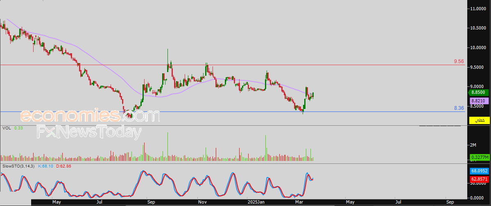
Task: Click the K:68.10 stochastic value
Action: coord(45,166)
